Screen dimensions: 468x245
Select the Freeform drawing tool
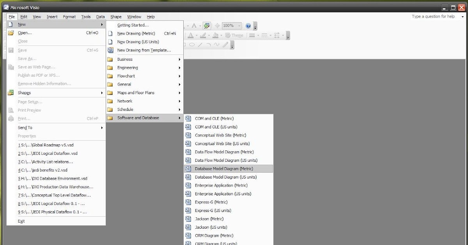pyautogui.click(x=217, y=44)
